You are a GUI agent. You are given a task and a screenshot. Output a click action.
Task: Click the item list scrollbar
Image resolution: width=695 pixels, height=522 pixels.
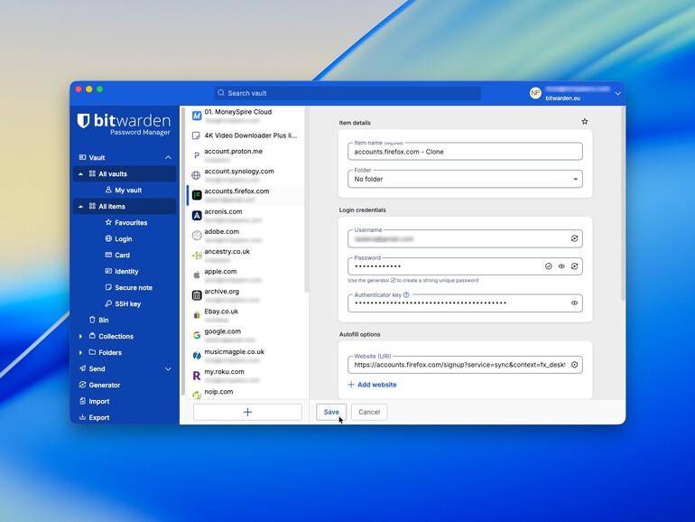pos(306,200)
